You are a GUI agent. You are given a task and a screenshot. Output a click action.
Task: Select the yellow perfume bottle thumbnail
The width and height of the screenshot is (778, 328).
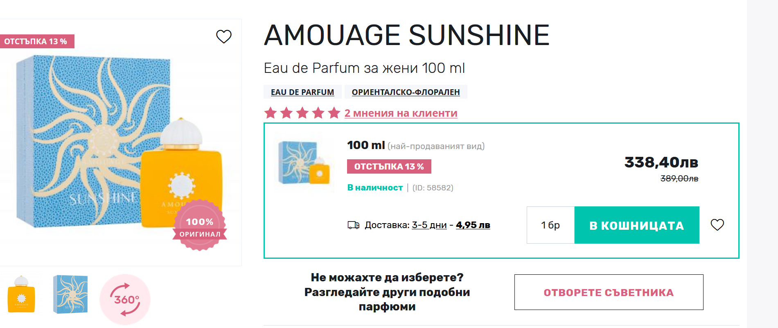pos(21,294)
